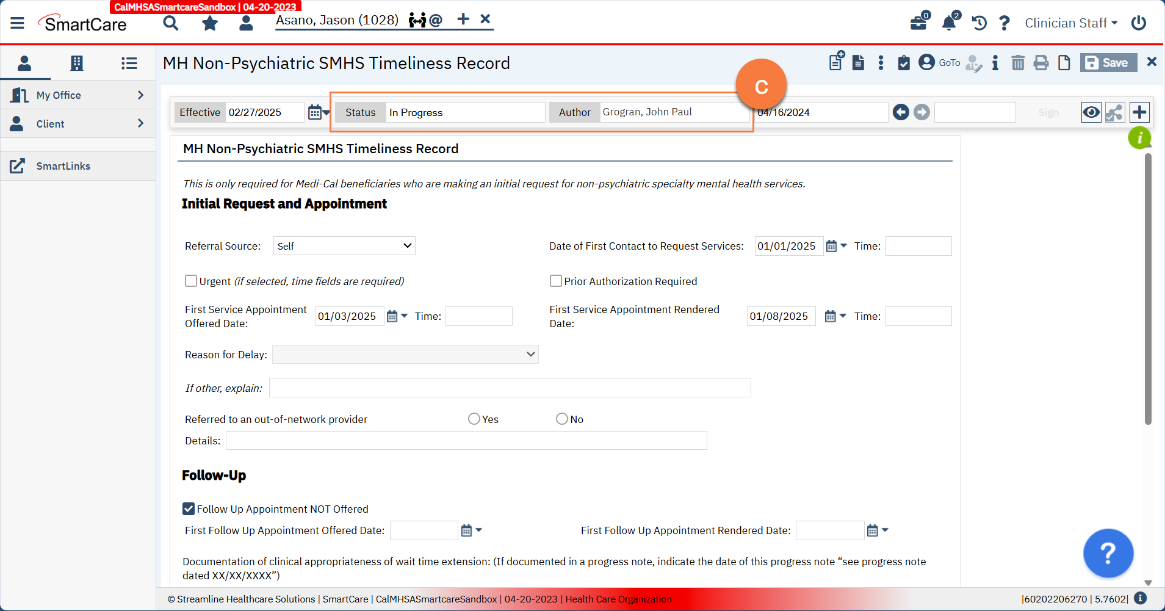Check the Urgent checkbox
Viewport: 1165px width, 611px height.
(191, 281)
